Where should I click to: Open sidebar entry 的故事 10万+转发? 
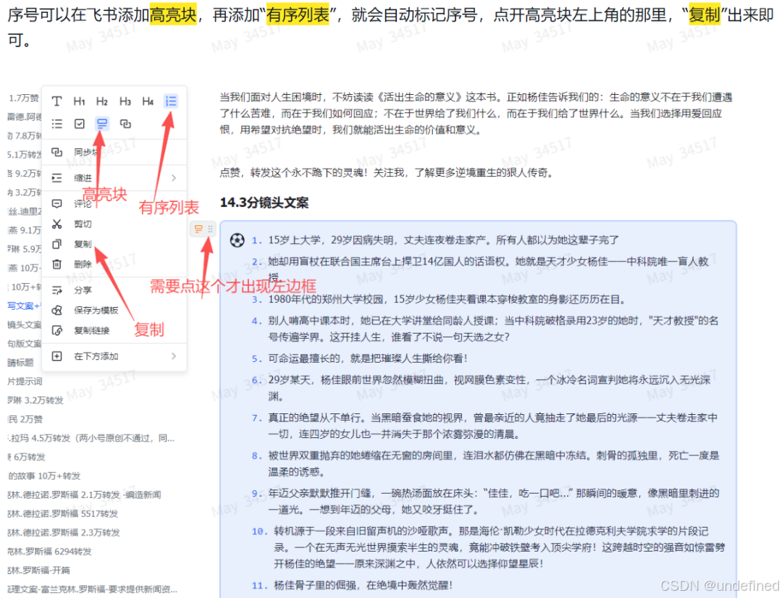(44, 476)
